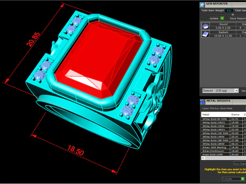Select the White Gold 18K PdW row
246x184 pixels.
point(223,140)
